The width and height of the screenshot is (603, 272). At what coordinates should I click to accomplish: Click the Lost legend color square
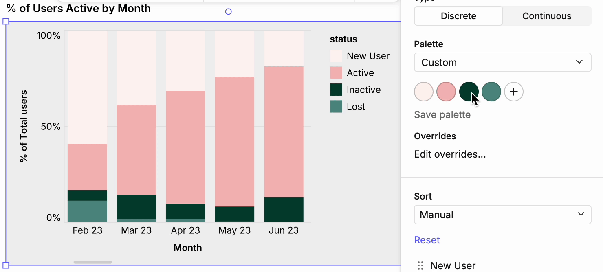336,107
